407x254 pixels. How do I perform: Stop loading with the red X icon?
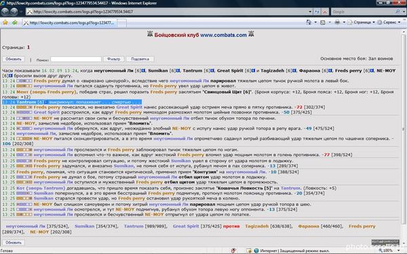[x=324, y=12]
